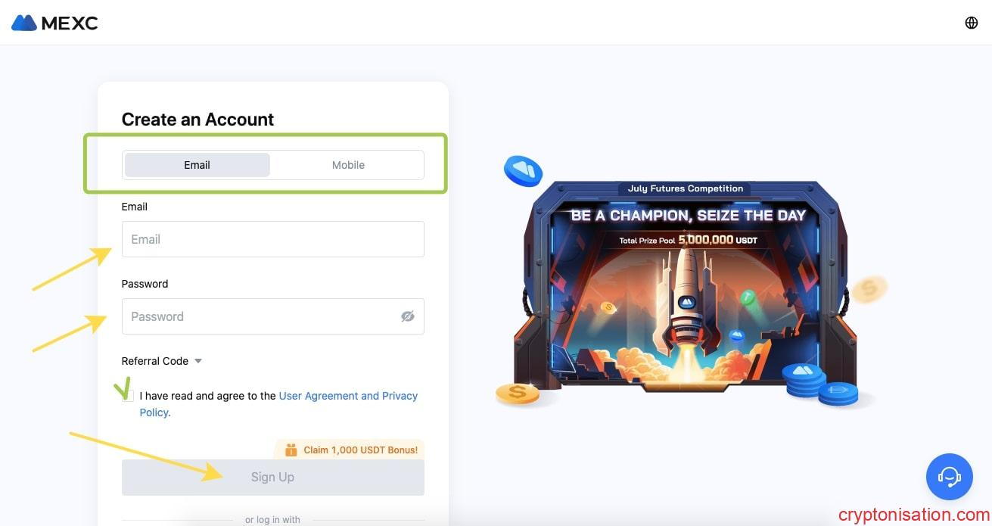
Task: Open the language globe icon
Action: coord(972,23)
